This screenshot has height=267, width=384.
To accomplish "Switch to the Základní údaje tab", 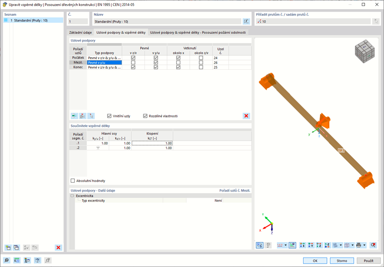I will click(x=80, y=32).
